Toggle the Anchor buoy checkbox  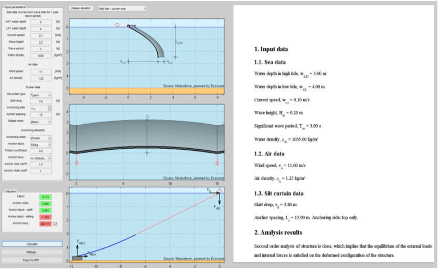click(55, 224)
